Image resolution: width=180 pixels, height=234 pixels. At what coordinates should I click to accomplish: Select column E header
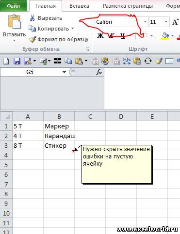(x=152, y=116)
